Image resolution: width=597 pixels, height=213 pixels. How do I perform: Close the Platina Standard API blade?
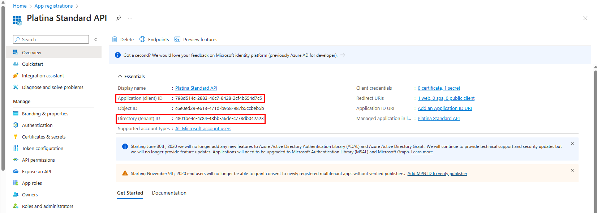585,18
